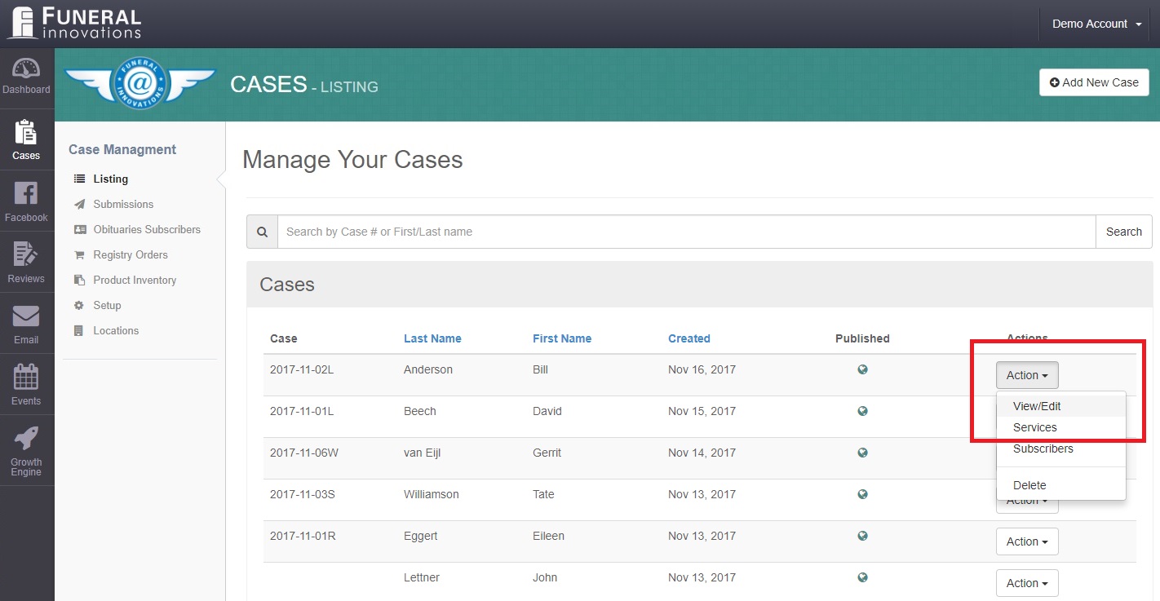Select View/Edit from the Action menu
Image resolution: width=1160 pixels, height=601 pixels.
coord(1037,406)
